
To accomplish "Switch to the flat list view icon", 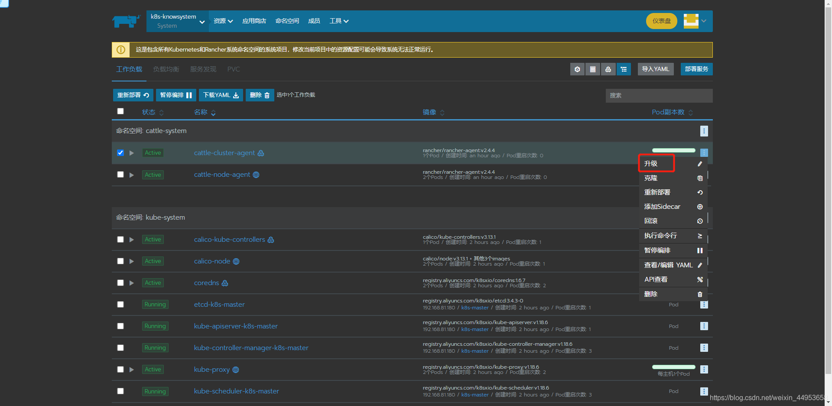I will pyautogui.click(x=593, y=69).
